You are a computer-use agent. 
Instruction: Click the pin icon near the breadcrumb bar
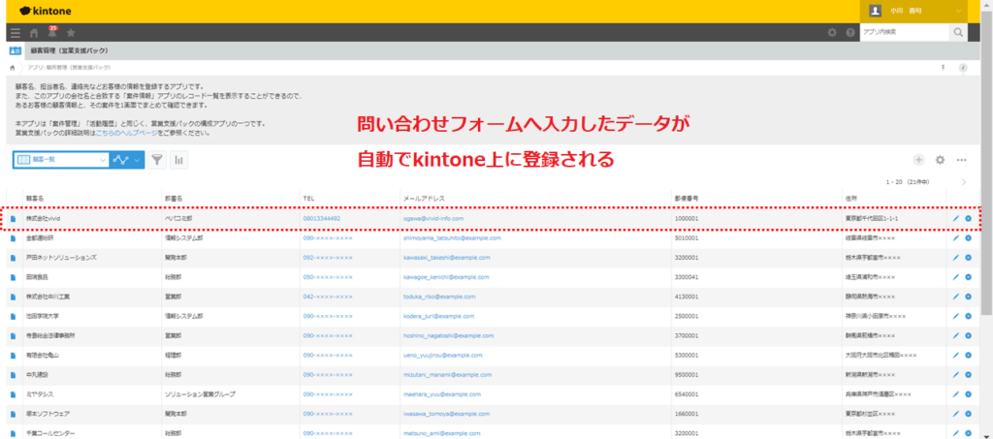pyautogui.click(x=943, y=67)
